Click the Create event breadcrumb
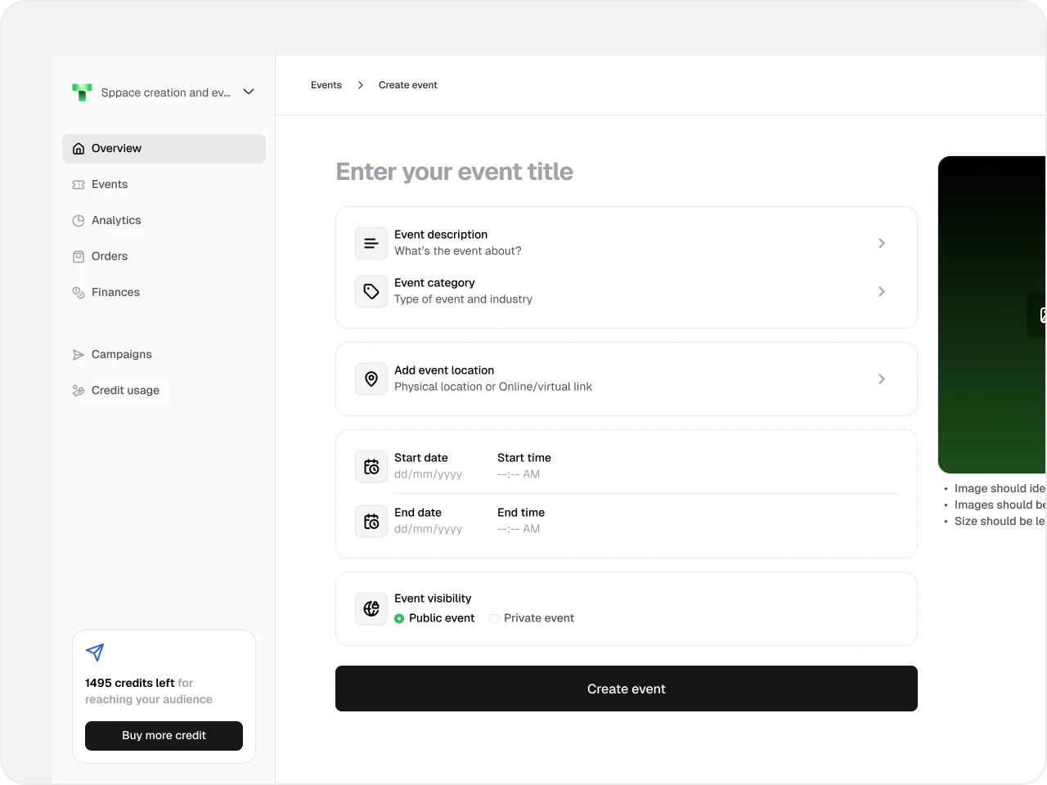Image resolution: width=1047 pixels, height=785 pixels. 408,85
